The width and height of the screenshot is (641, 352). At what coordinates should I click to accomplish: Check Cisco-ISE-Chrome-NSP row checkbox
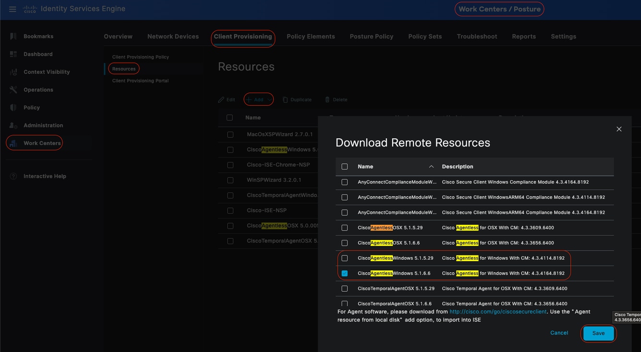click(x=230, y=165)
